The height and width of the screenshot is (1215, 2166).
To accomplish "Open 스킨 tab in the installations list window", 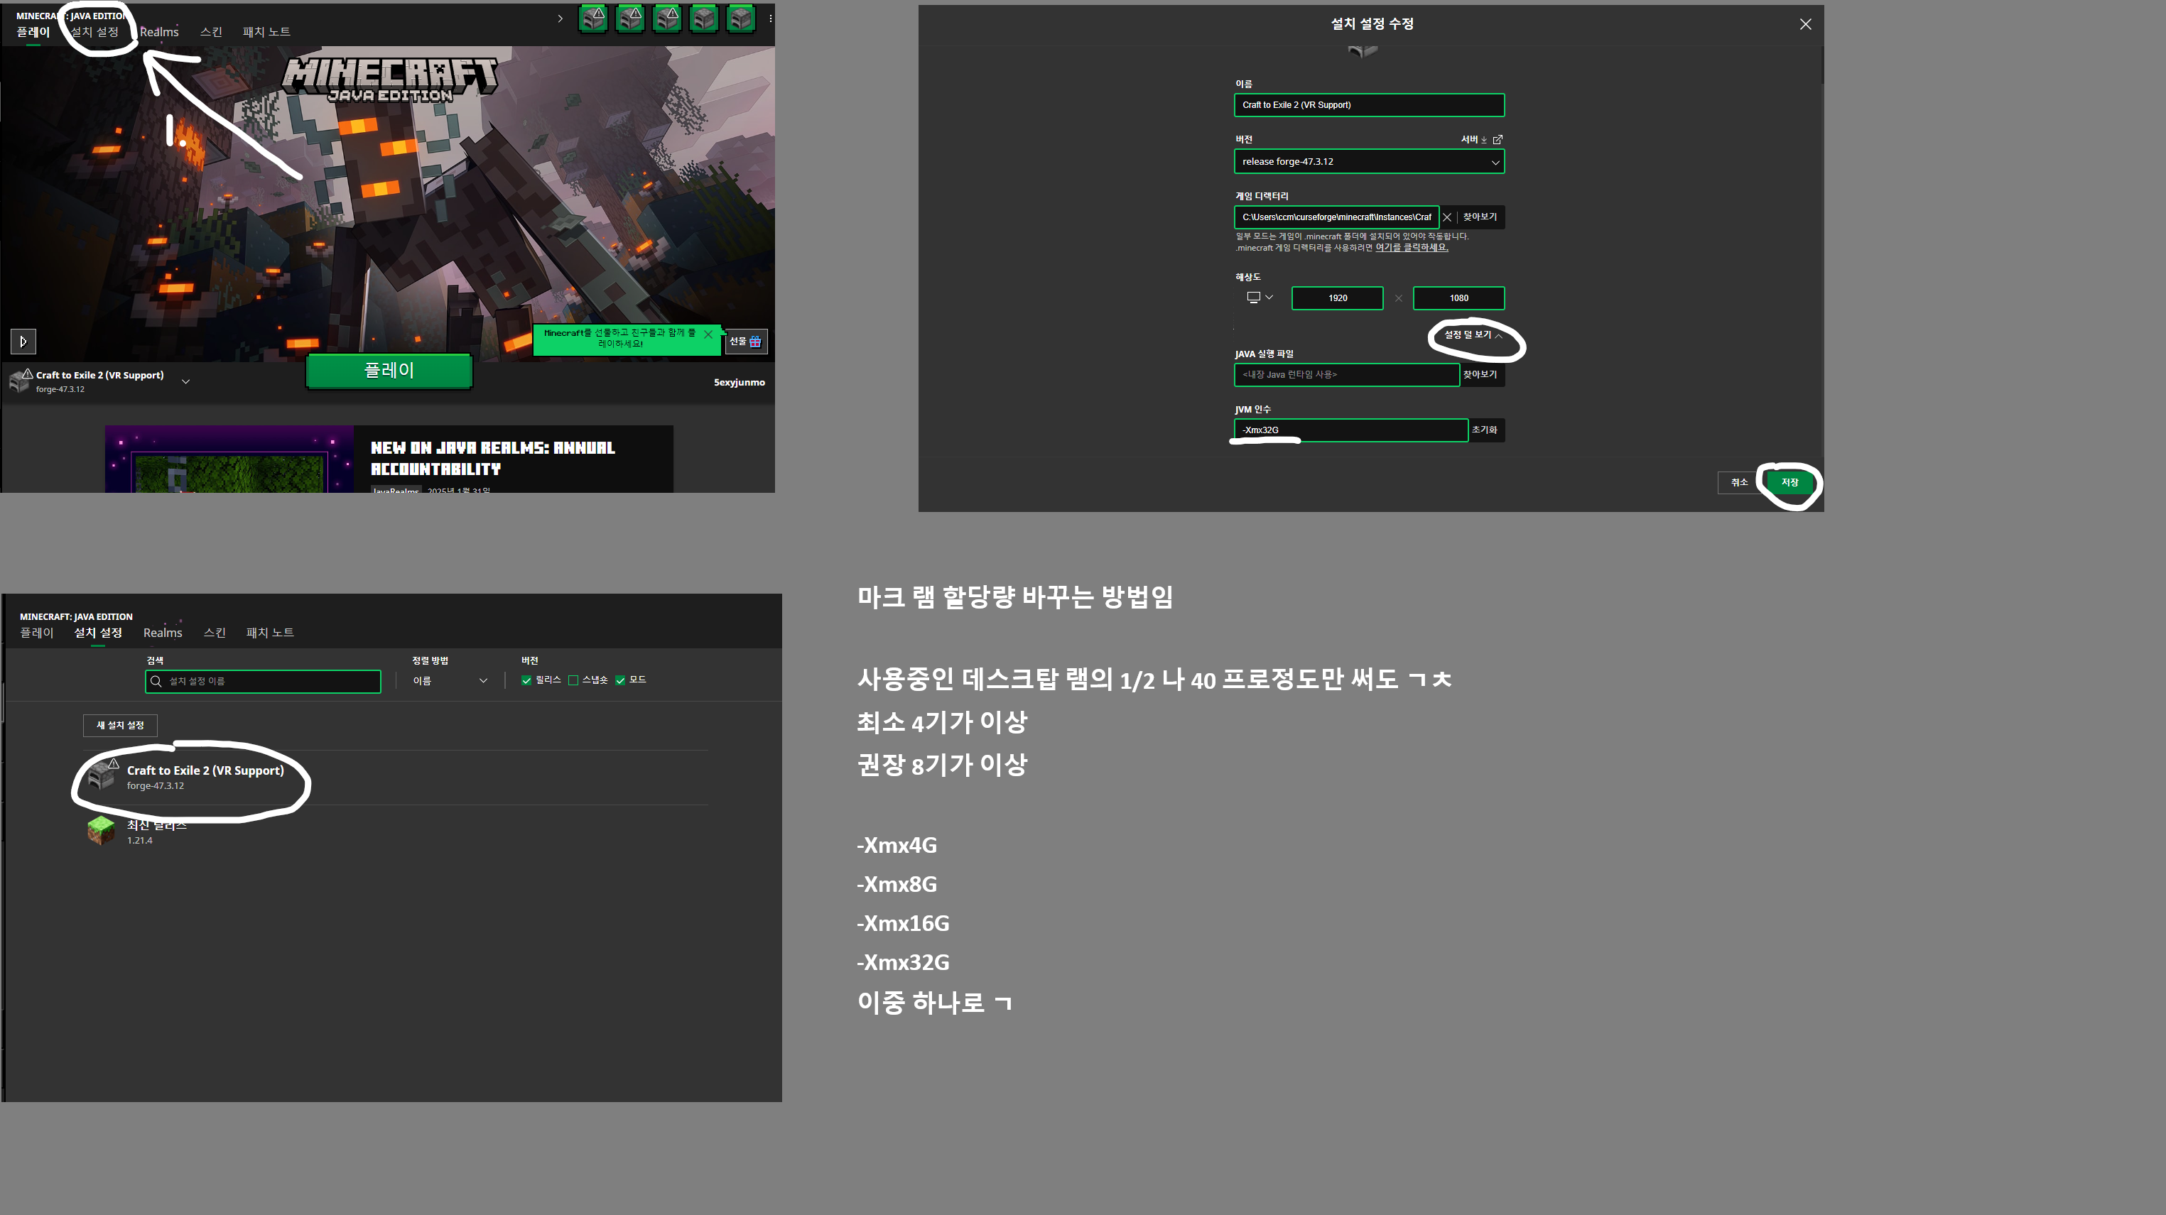I will coord(215,633).
